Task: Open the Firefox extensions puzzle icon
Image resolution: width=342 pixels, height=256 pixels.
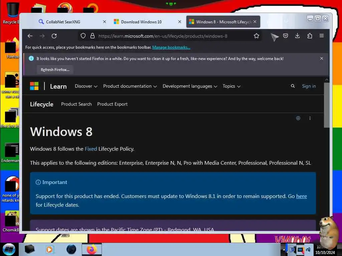Action: click(x=310, y=36)
